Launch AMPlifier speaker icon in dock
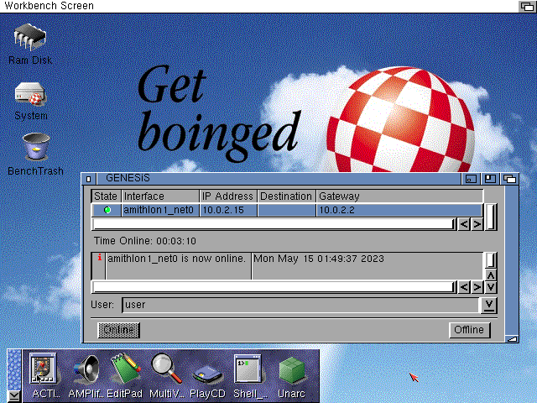The height and width of the screenshot is (403, 537). pyautogui.click(x=86, y=369)
